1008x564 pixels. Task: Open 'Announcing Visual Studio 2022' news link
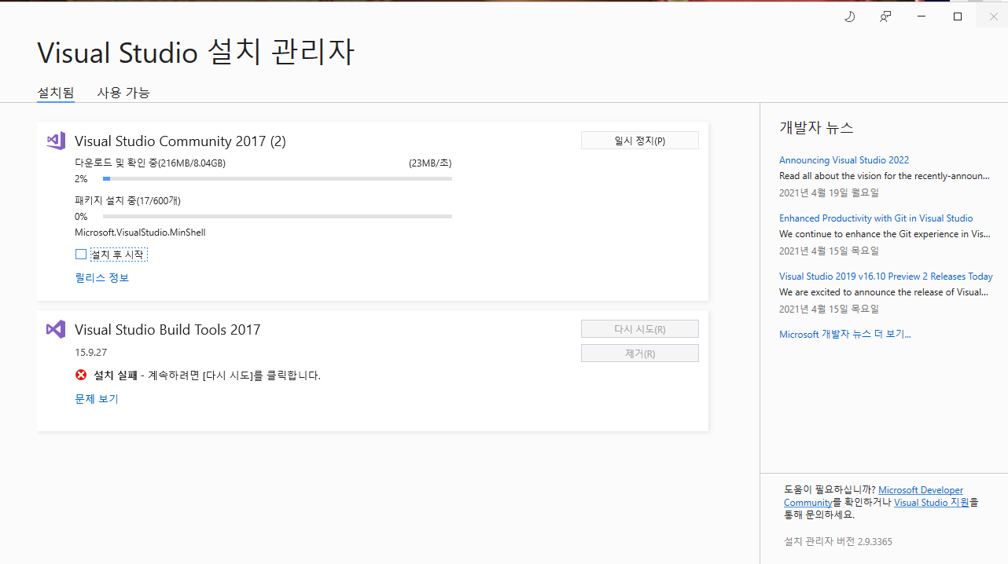[x=844, y=160]
